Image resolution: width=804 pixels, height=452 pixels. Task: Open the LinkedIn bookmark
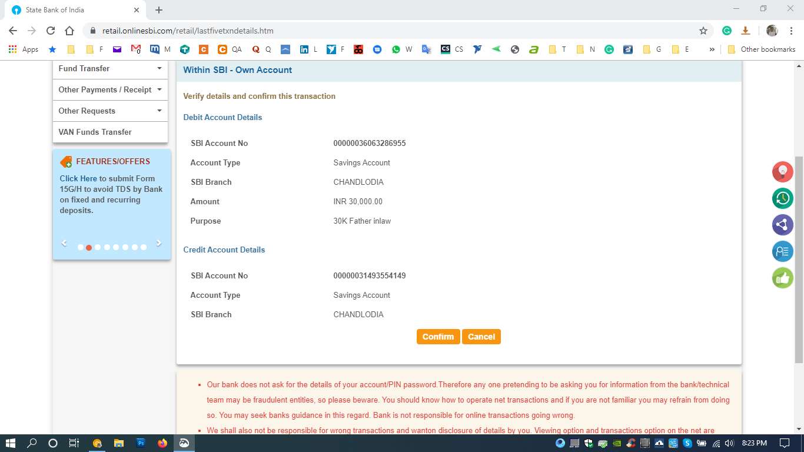[308, 49]
